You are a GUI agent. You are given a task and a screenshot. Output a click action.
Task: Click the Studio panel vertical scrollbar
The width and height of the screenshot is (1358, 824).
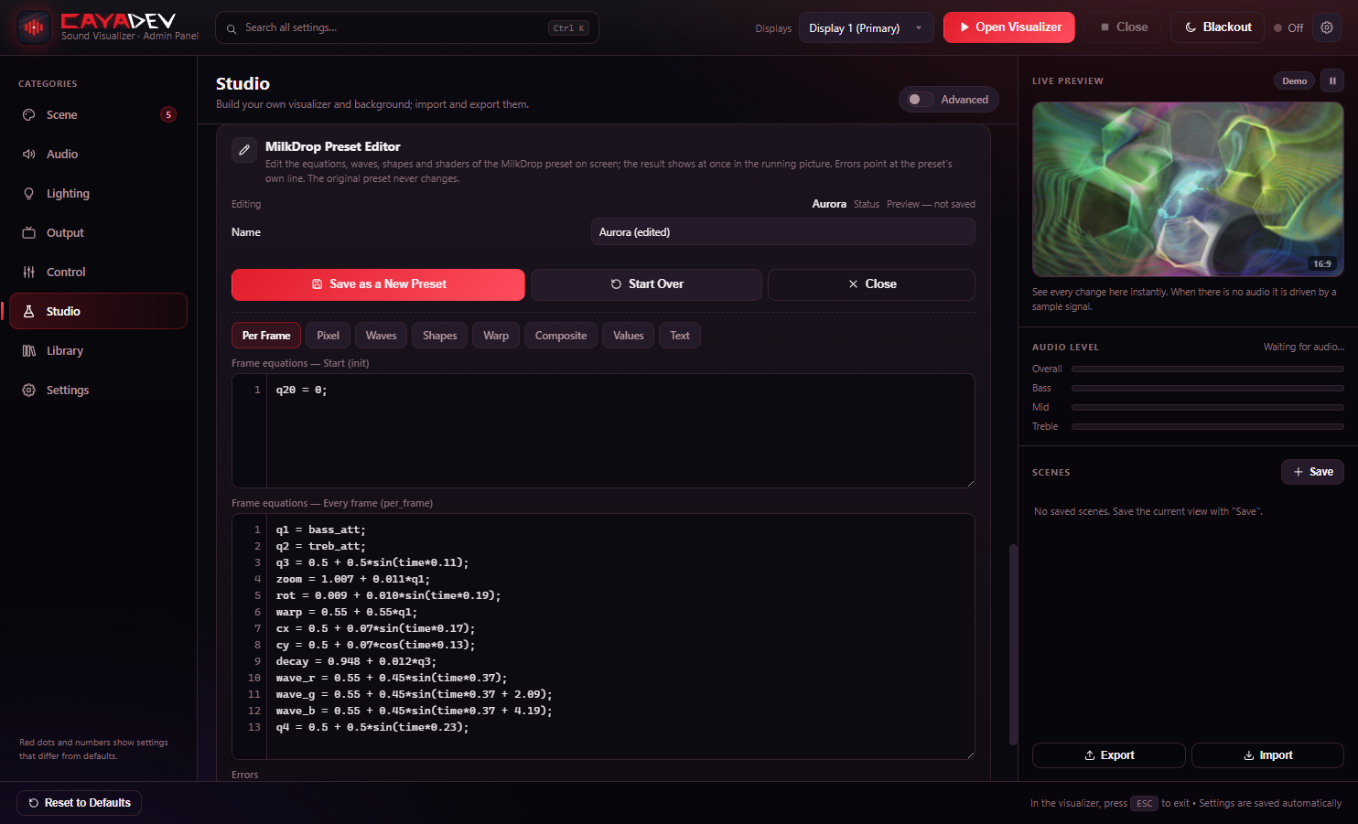tap(1013, 645)
